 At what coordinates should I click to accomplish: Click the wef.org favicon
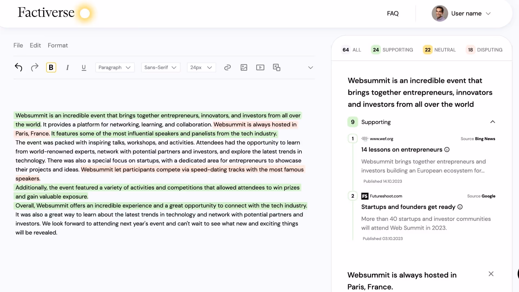click(x=365, y=139)
